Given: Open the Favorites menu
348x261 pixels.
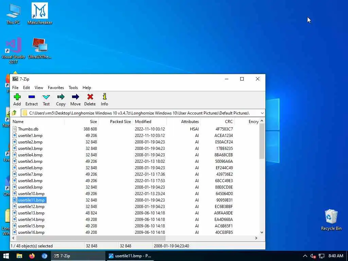Looking at the screenshot, I should [x=56, y=88].
